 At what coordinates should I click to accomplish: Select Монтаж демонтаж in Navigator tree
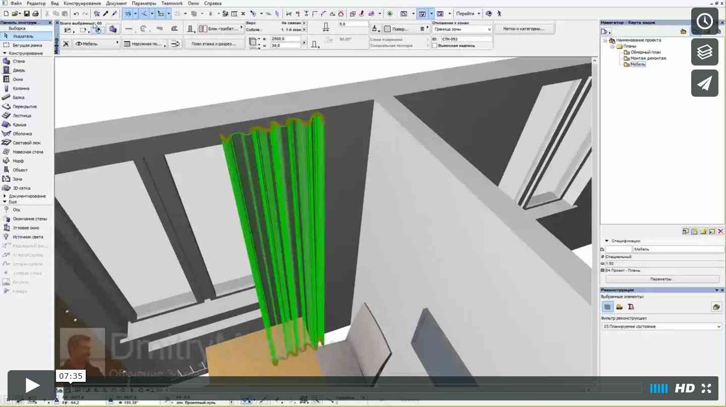click(x=648, y=58)
